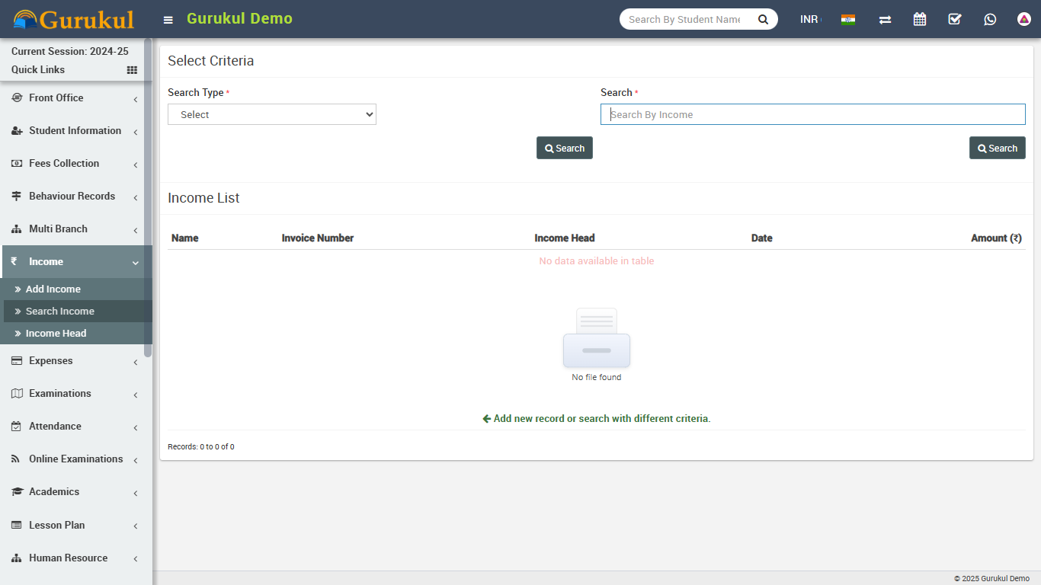Open the Search Type dropdown
1041x585 pixels.
click(x=272, y=114)
